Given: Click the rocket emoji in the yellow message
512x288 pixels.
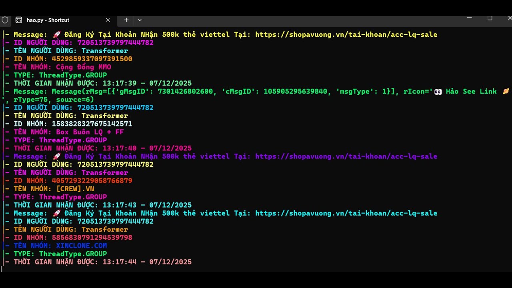Looking at the screenshot, I should (56, 34).
